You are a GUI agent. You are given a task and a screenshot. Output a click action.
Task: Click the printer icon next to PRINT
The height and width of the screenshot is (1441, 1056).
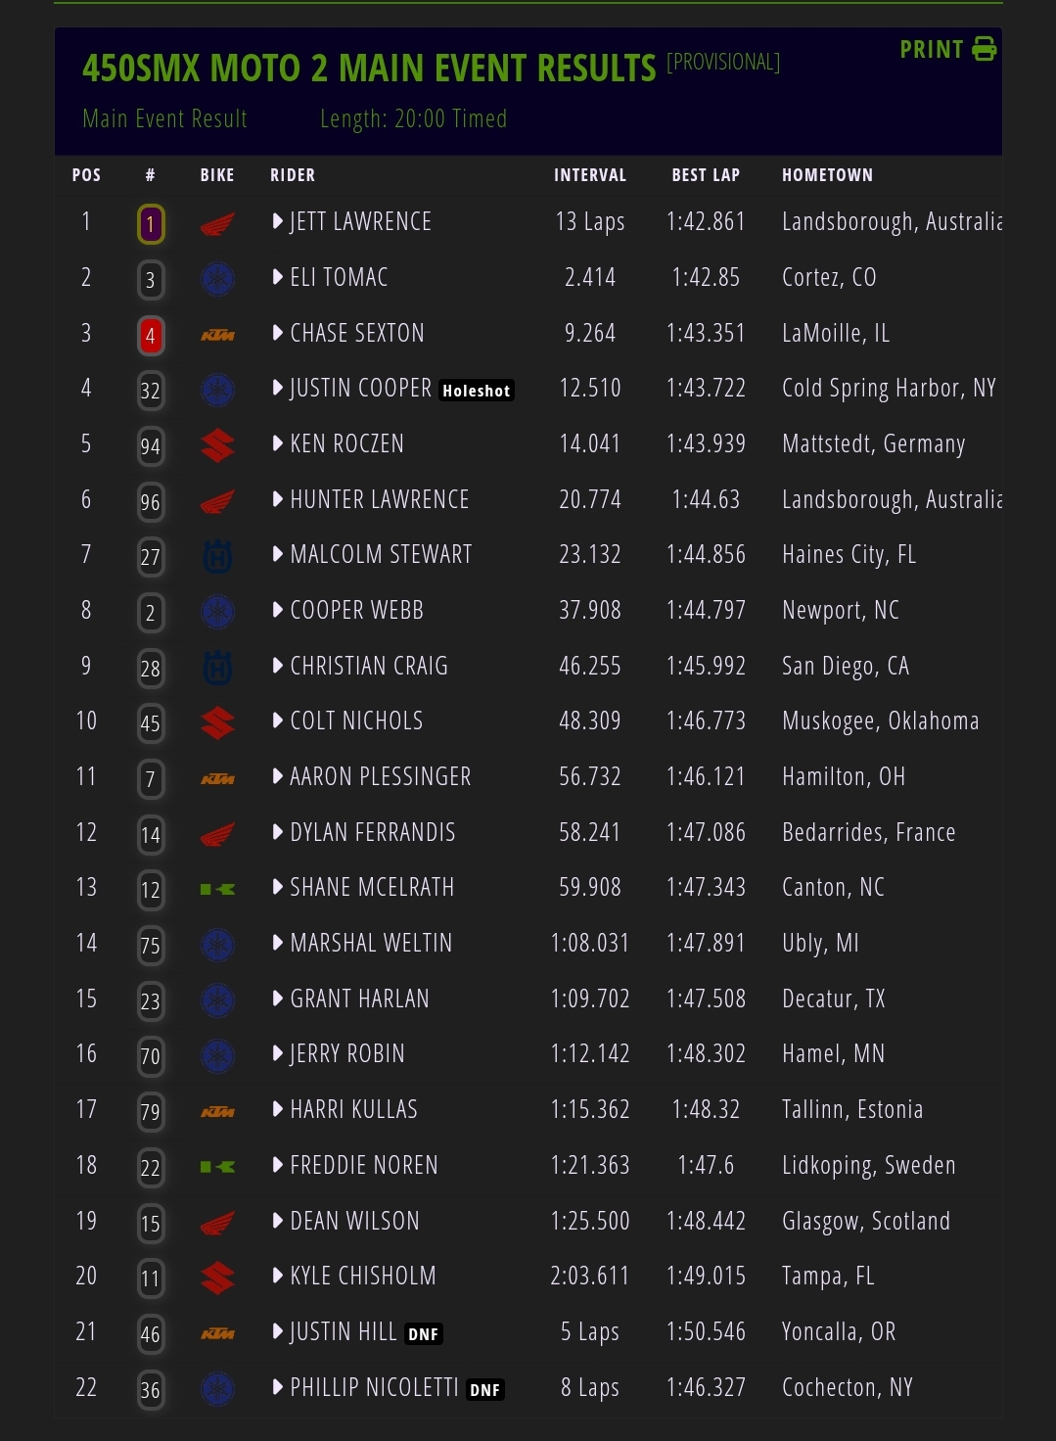click(984, 49)
